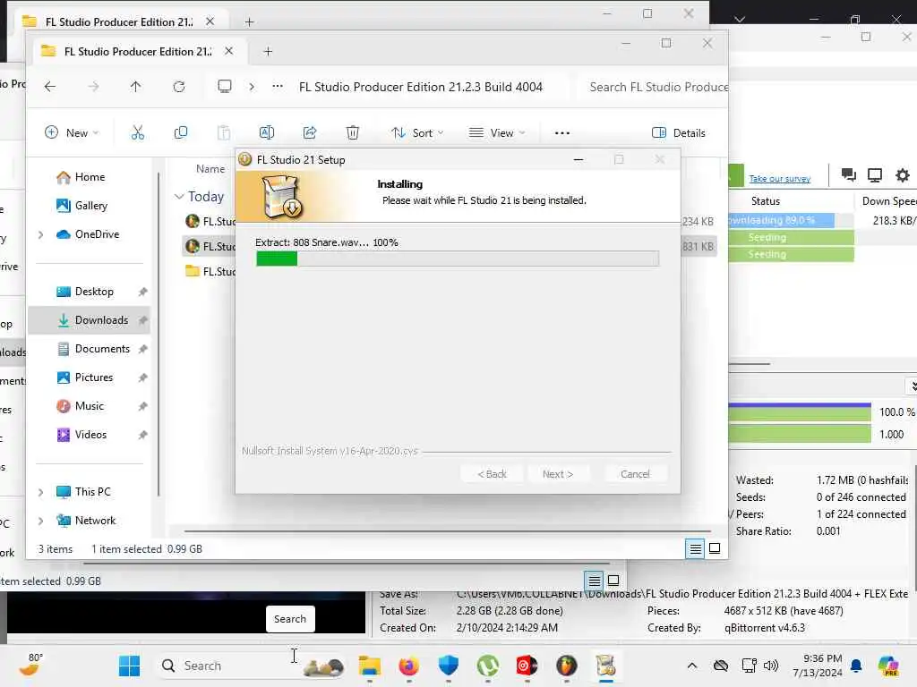Open Gallery in Explorer sidebar
917x687 pixels.
point(90,206)
